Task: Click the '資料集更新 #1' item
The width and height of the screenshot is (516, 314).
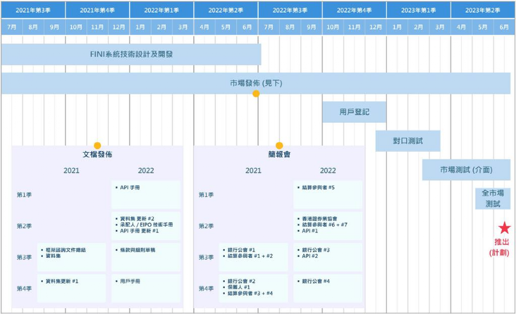Action: [62, 281]
